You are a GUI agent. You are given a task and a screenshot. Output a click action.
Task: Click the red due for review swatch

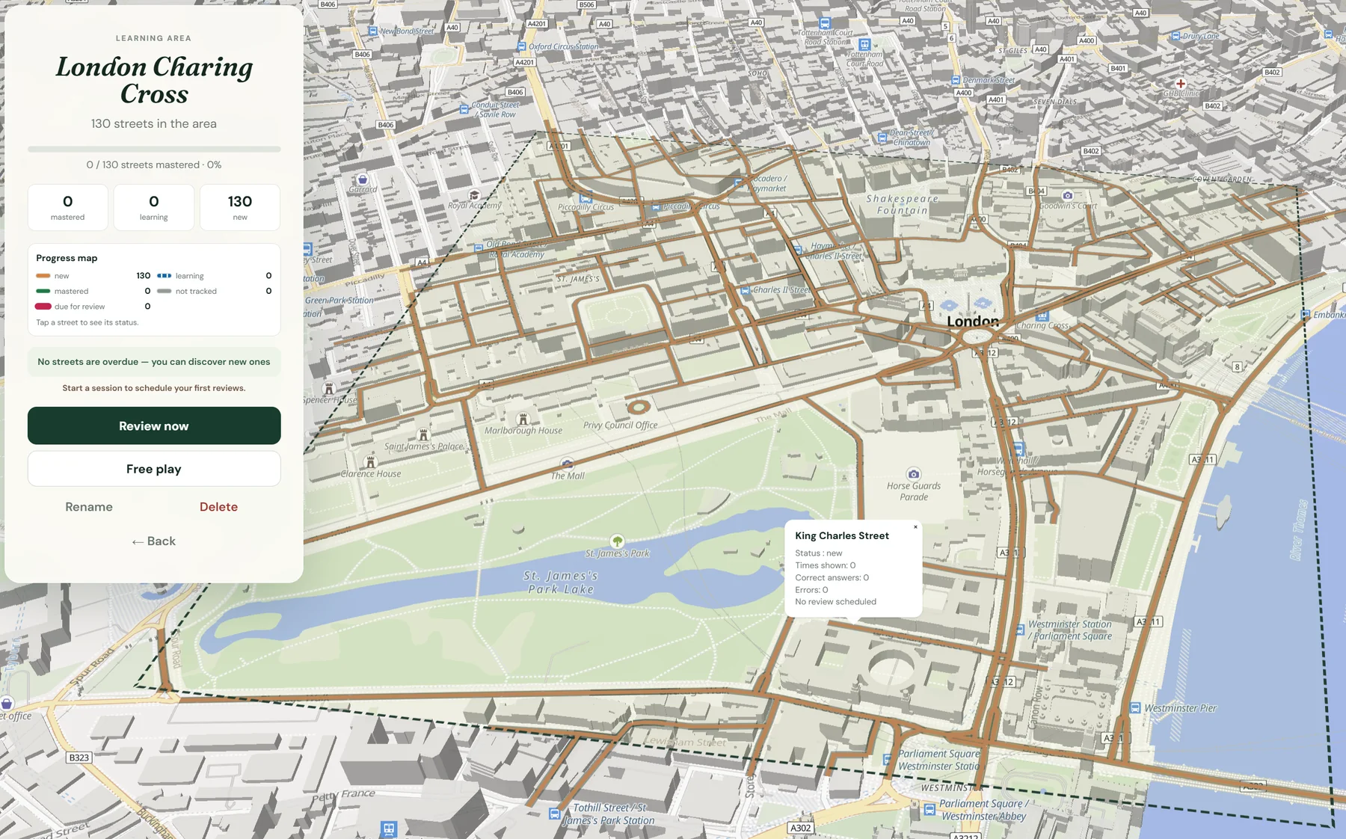click(43, 307)
